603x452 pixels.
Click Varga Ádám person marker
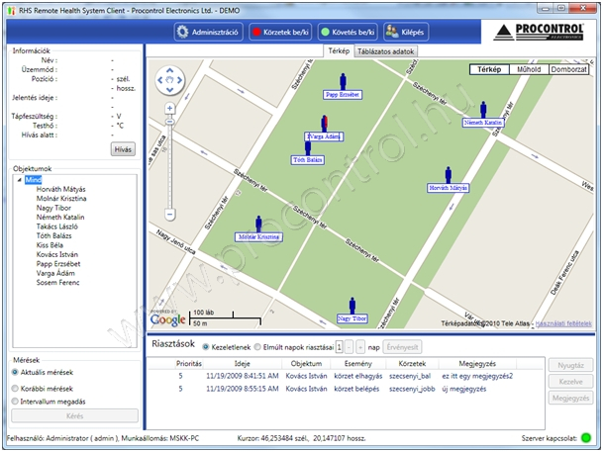pyautogui.click(x=324, y=124)
